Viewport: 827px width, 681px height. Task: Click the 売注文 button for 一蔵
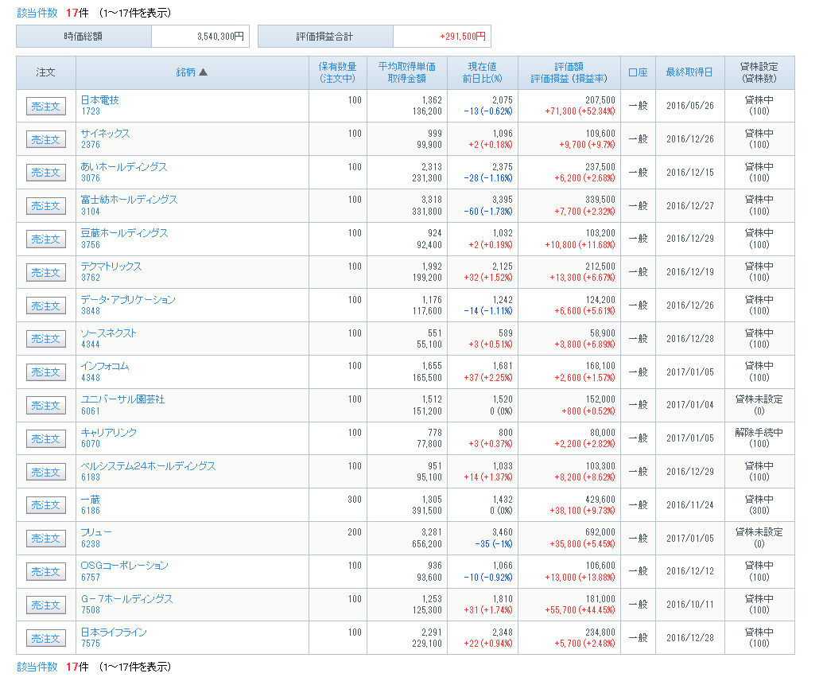(x=46, y=505)
